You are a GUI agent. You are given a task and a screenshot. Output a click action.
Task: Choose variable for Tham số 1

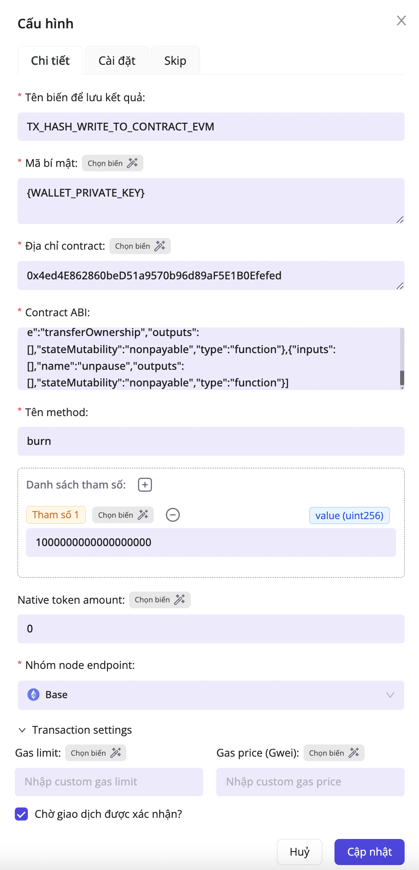(123, 515)
